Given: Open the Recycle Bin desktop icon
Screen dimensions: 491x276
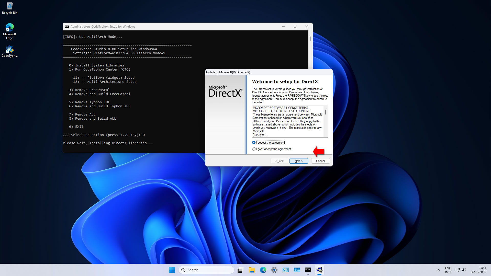Looking at the screenshot, I should click(x=9, y=8).
